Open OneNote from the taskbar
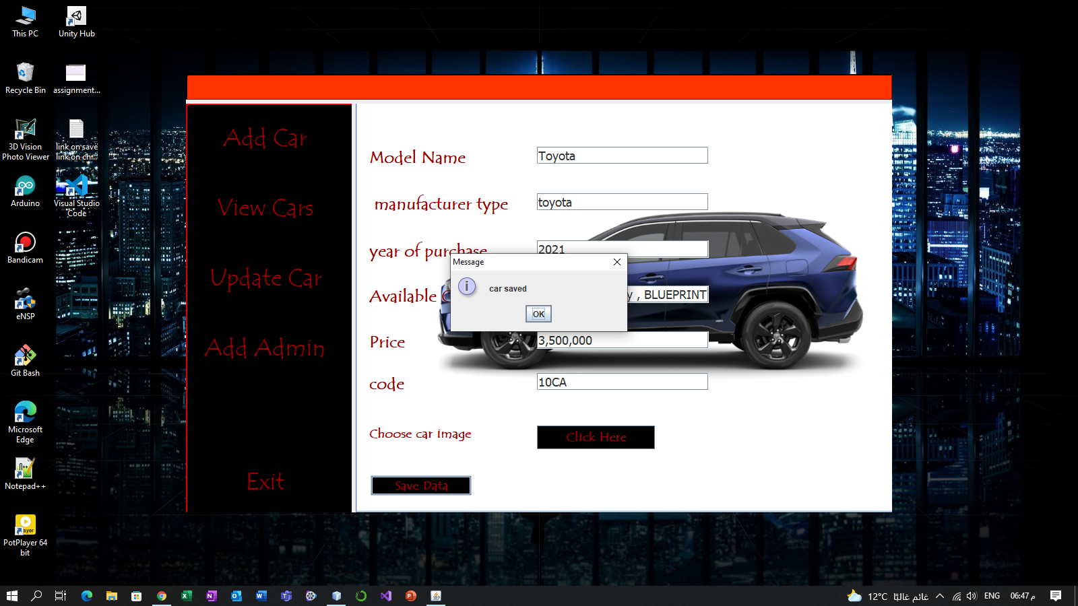 [212, 596]
